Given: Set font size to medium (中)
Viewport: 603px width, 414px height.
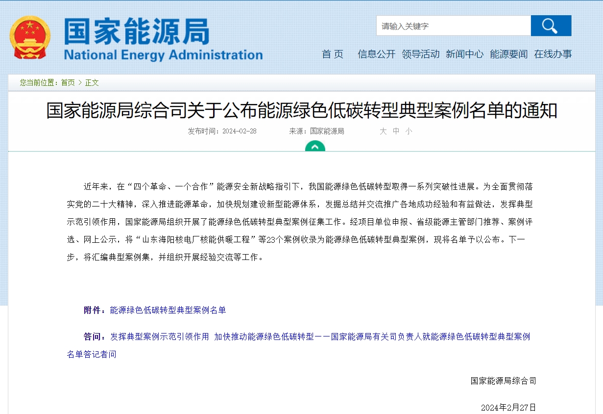Looking at the screenshot, I should pos(396,131).
